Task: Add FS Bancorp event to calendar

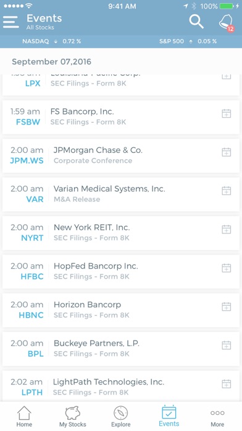Action: pyautogui.click(x=226, y=113)
